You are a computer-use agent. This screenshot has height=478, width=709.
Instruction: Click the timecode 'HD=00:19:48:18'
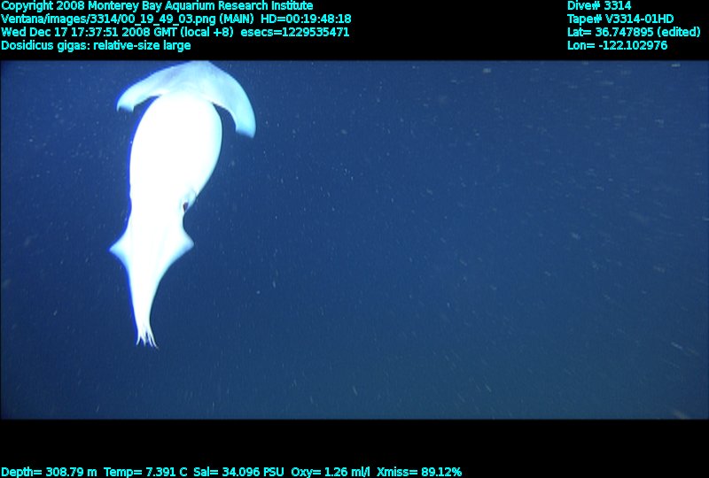point(306,19)
